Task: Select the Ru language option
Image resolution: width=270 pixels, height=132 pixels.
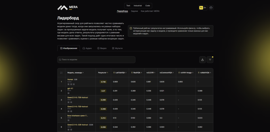Action: 201,8
